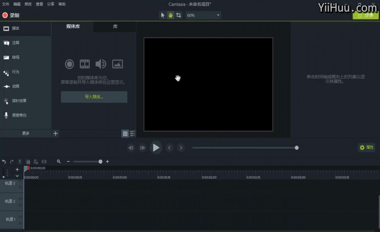The width and height of the screenshot is (380, 232).
Task: Click the speaker audio icon in media bin
Action: (x=101, y=64)
